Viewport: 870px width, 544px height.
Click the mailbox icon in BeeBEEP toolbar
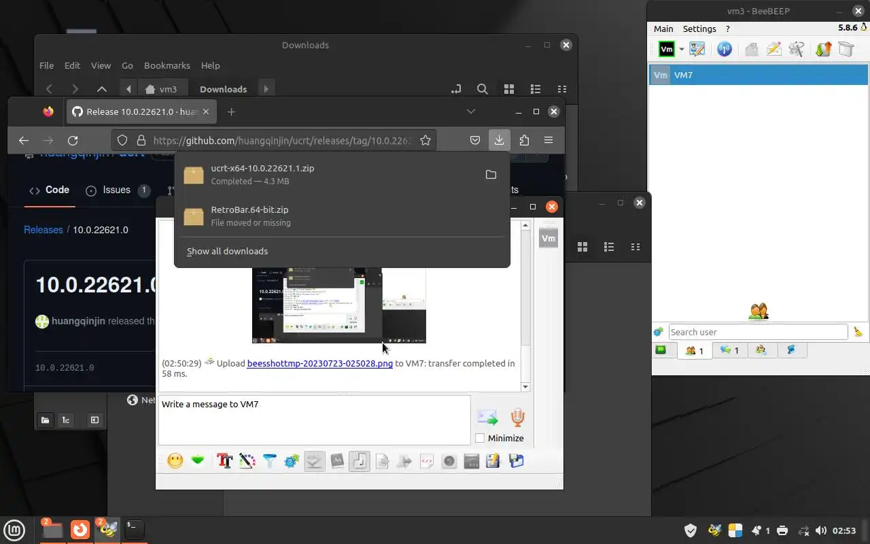coord(846,49)
